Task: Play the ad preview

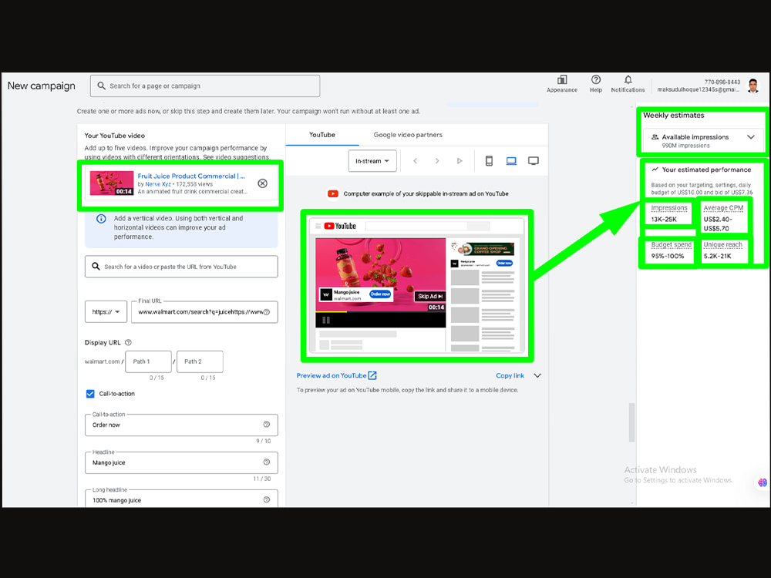Action: coord(460,161)
